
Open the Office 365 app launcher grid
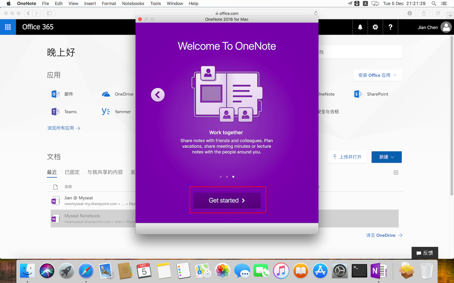click(8, 27)
